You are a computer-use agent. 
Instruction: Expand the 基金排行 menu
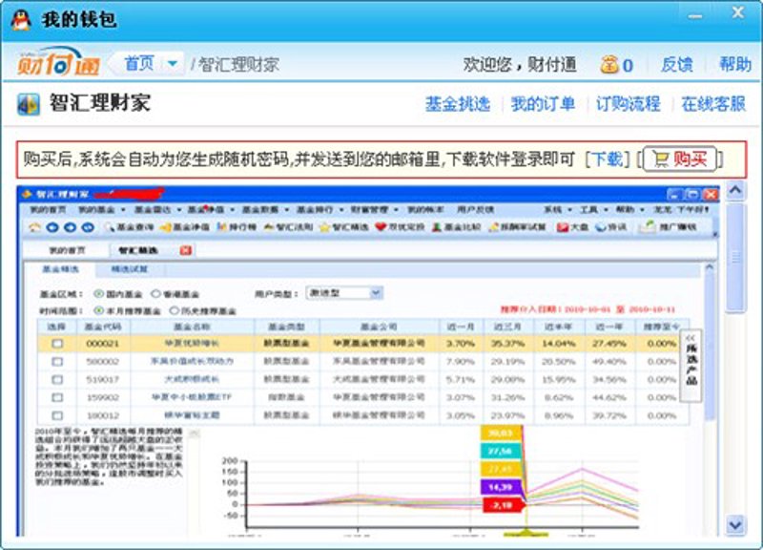320,209
